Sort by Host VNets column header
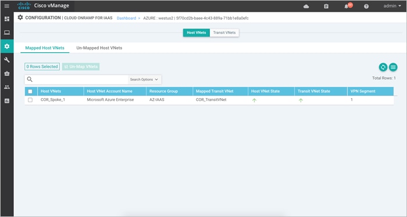 [60, 92]
